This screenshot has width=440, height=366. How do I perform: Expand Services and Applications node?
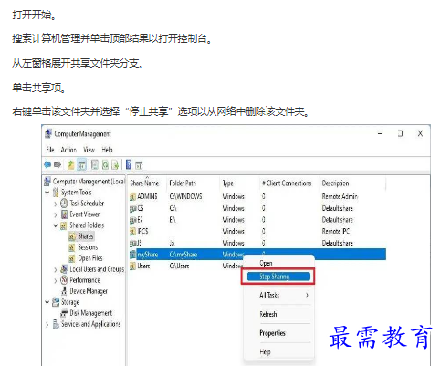(47, 325)
